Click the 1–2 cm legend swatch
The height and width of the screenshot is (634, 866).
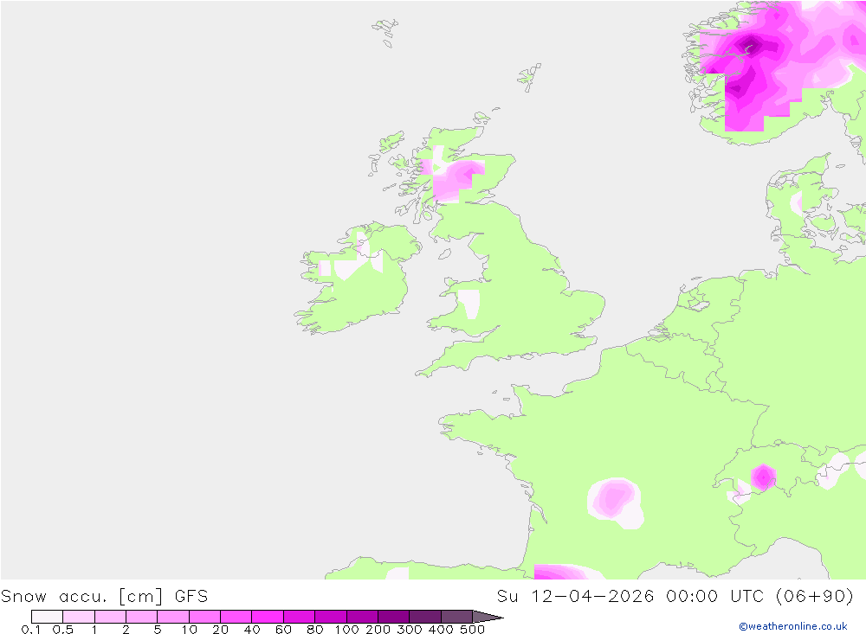click(x=111, y=617)
